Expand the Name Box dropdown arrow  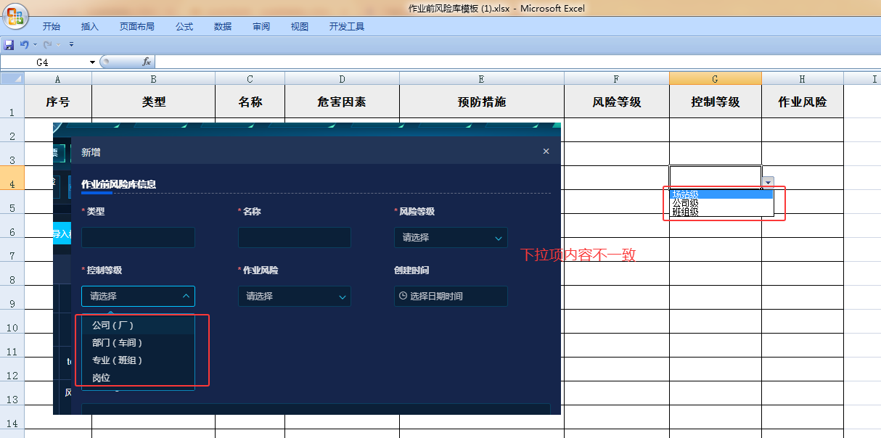92,62
